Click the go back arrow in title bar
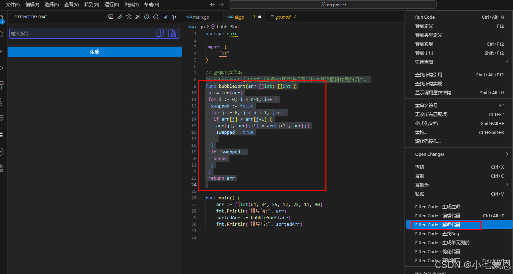The height and width of the screenshot is (274, 513). click(212, 5)
